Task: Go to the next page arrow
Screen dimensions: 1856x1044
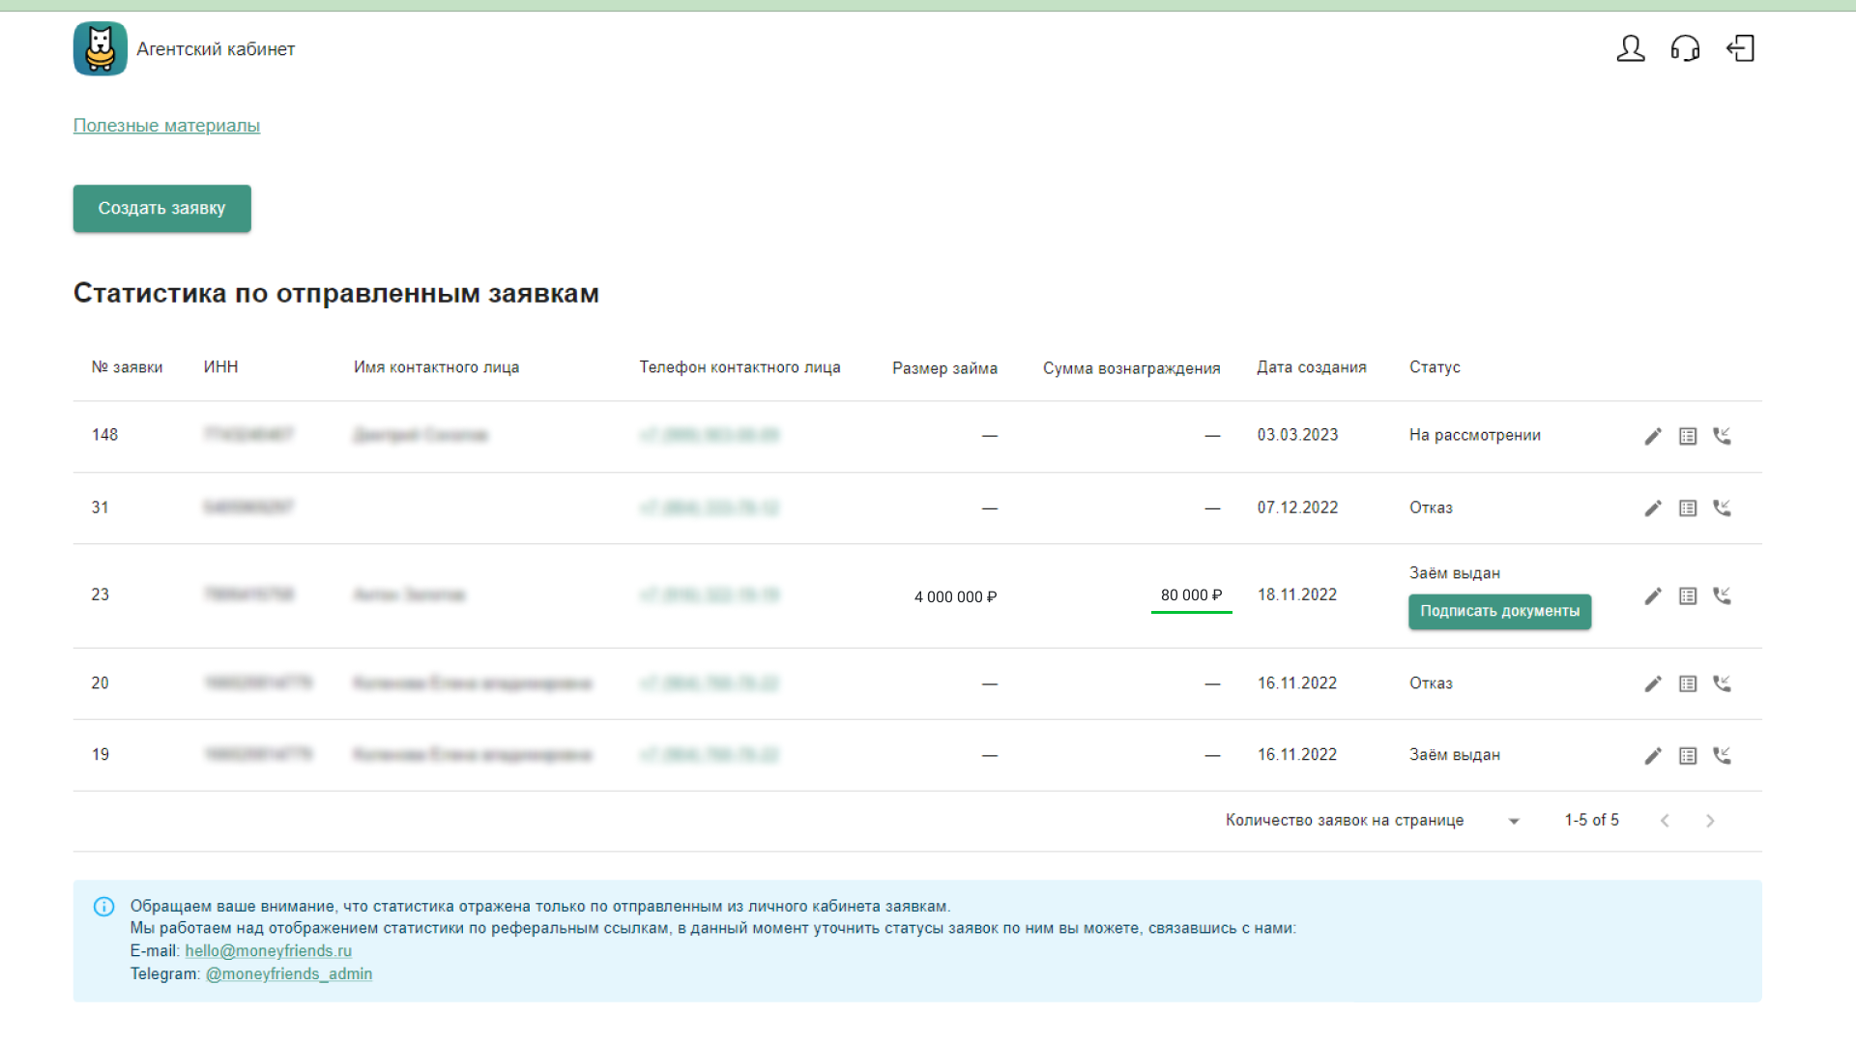Action: click(x=1710, y=821)
